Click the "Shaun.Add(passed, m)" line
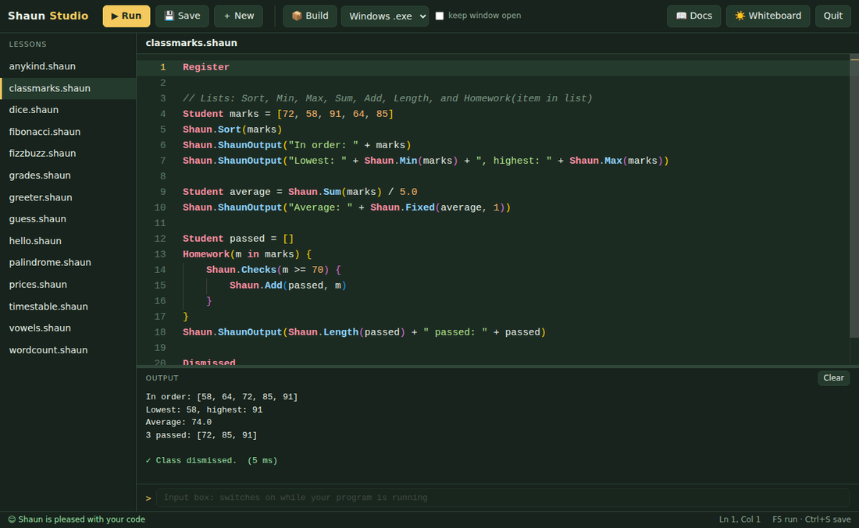 pyautogui.click(x=287, y=285)
